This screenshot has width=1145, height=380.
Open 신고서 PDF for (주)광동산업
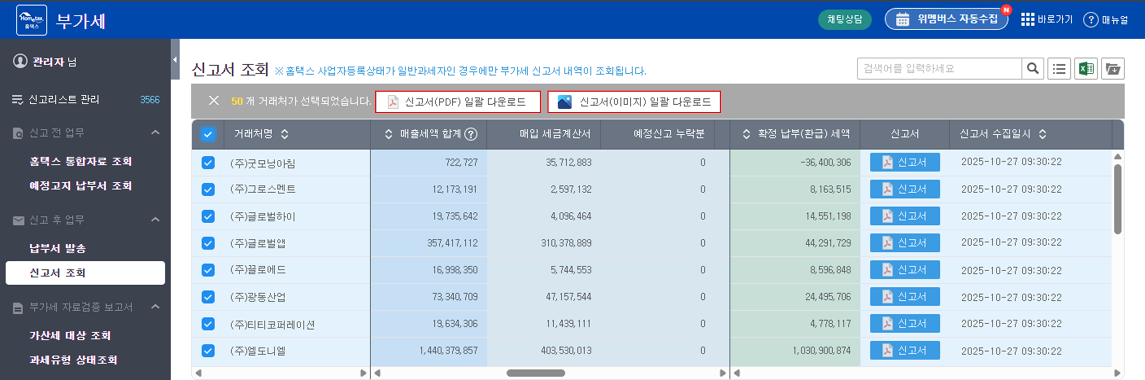pos(905,297)
